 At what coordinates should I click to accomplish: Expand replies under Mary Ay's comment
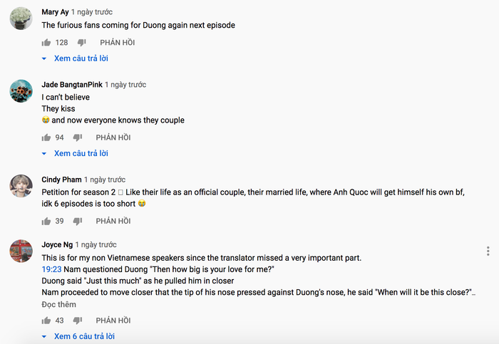click(x=75, y=58)
